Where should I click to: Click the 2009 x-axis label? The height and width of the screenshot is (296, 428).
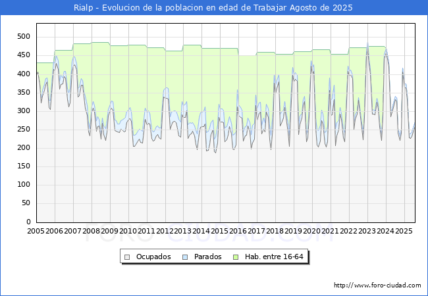click(x=109, y=231)
